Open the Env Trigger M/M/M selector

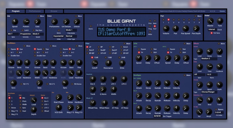tap(158, 116)
